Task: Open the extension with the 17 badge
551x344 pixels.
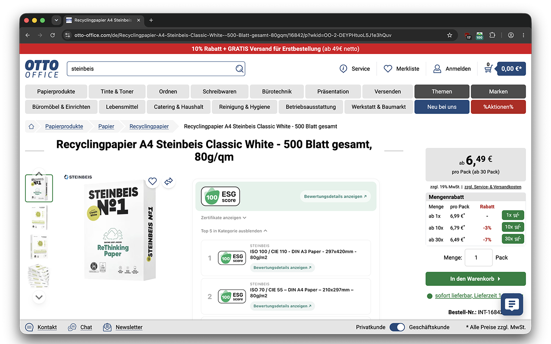Action: (x=468, y=36)
